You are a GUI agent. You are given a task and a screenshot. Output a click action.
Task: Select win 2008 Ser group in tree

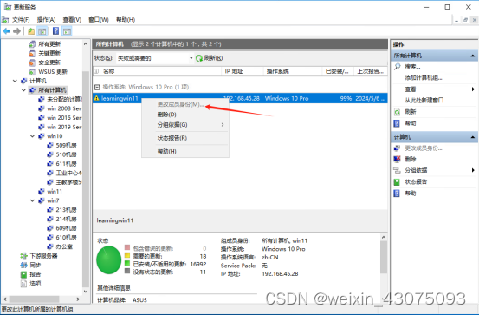64,108
